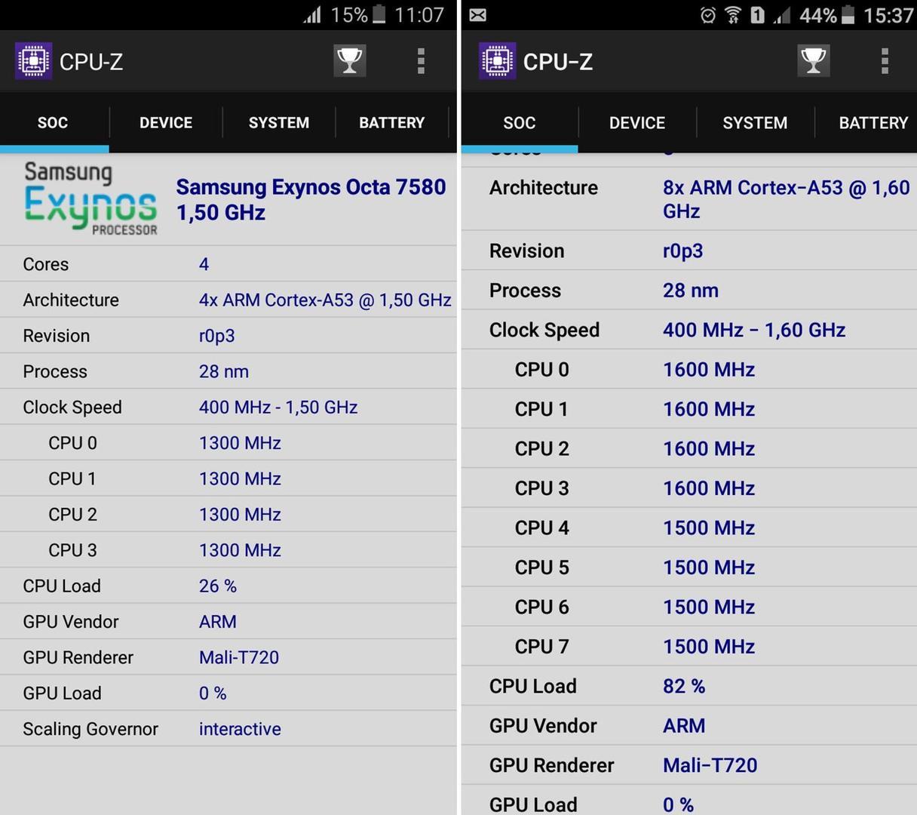
Task: Select the SYSTEM tab
Action: tap(278, 122)
